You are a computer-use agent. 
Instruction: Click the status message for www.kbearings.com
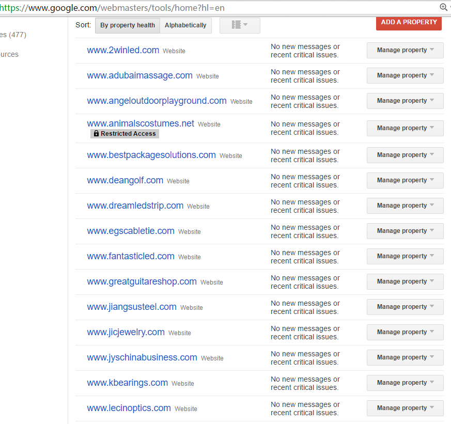click(305, 383)
